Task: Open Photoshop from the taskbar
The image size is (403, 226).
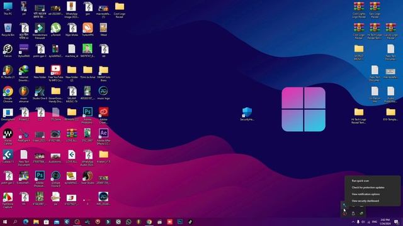Action: [x=180, y=222]
